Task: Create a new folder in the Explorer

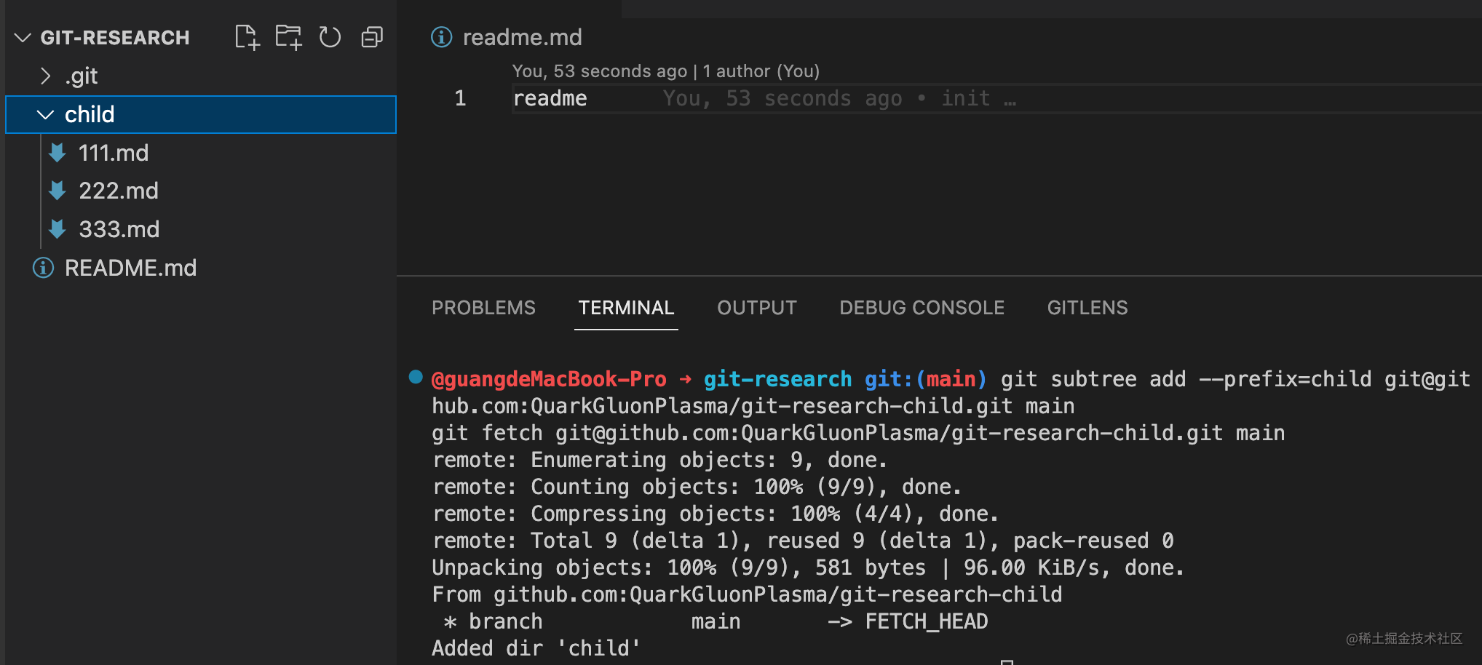Action: pyautogui.click(x=288, y=37)
